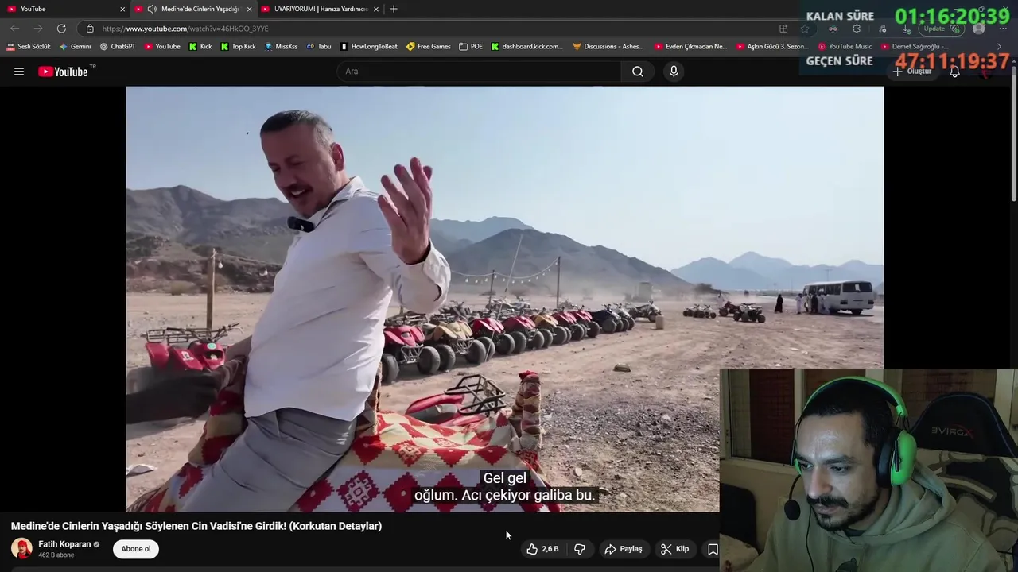Open the ChatGPT bookmark

coord(118,47)
